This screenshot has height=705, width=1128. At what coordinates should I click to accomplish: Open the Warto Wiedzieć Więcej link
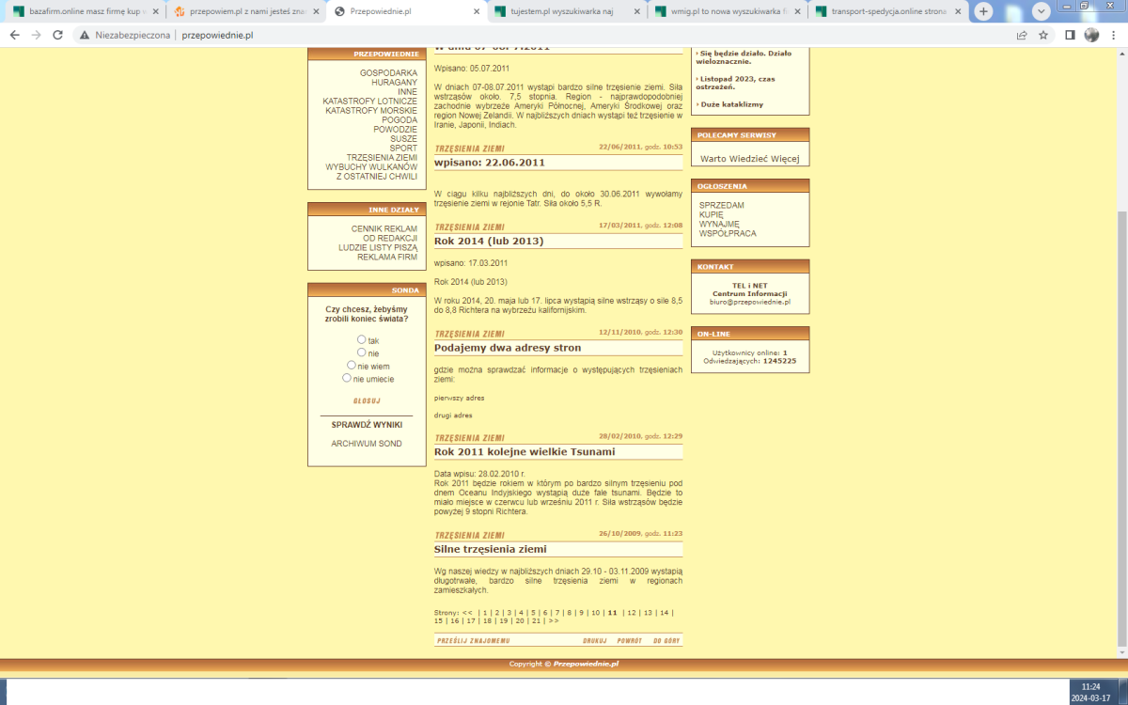749,159
